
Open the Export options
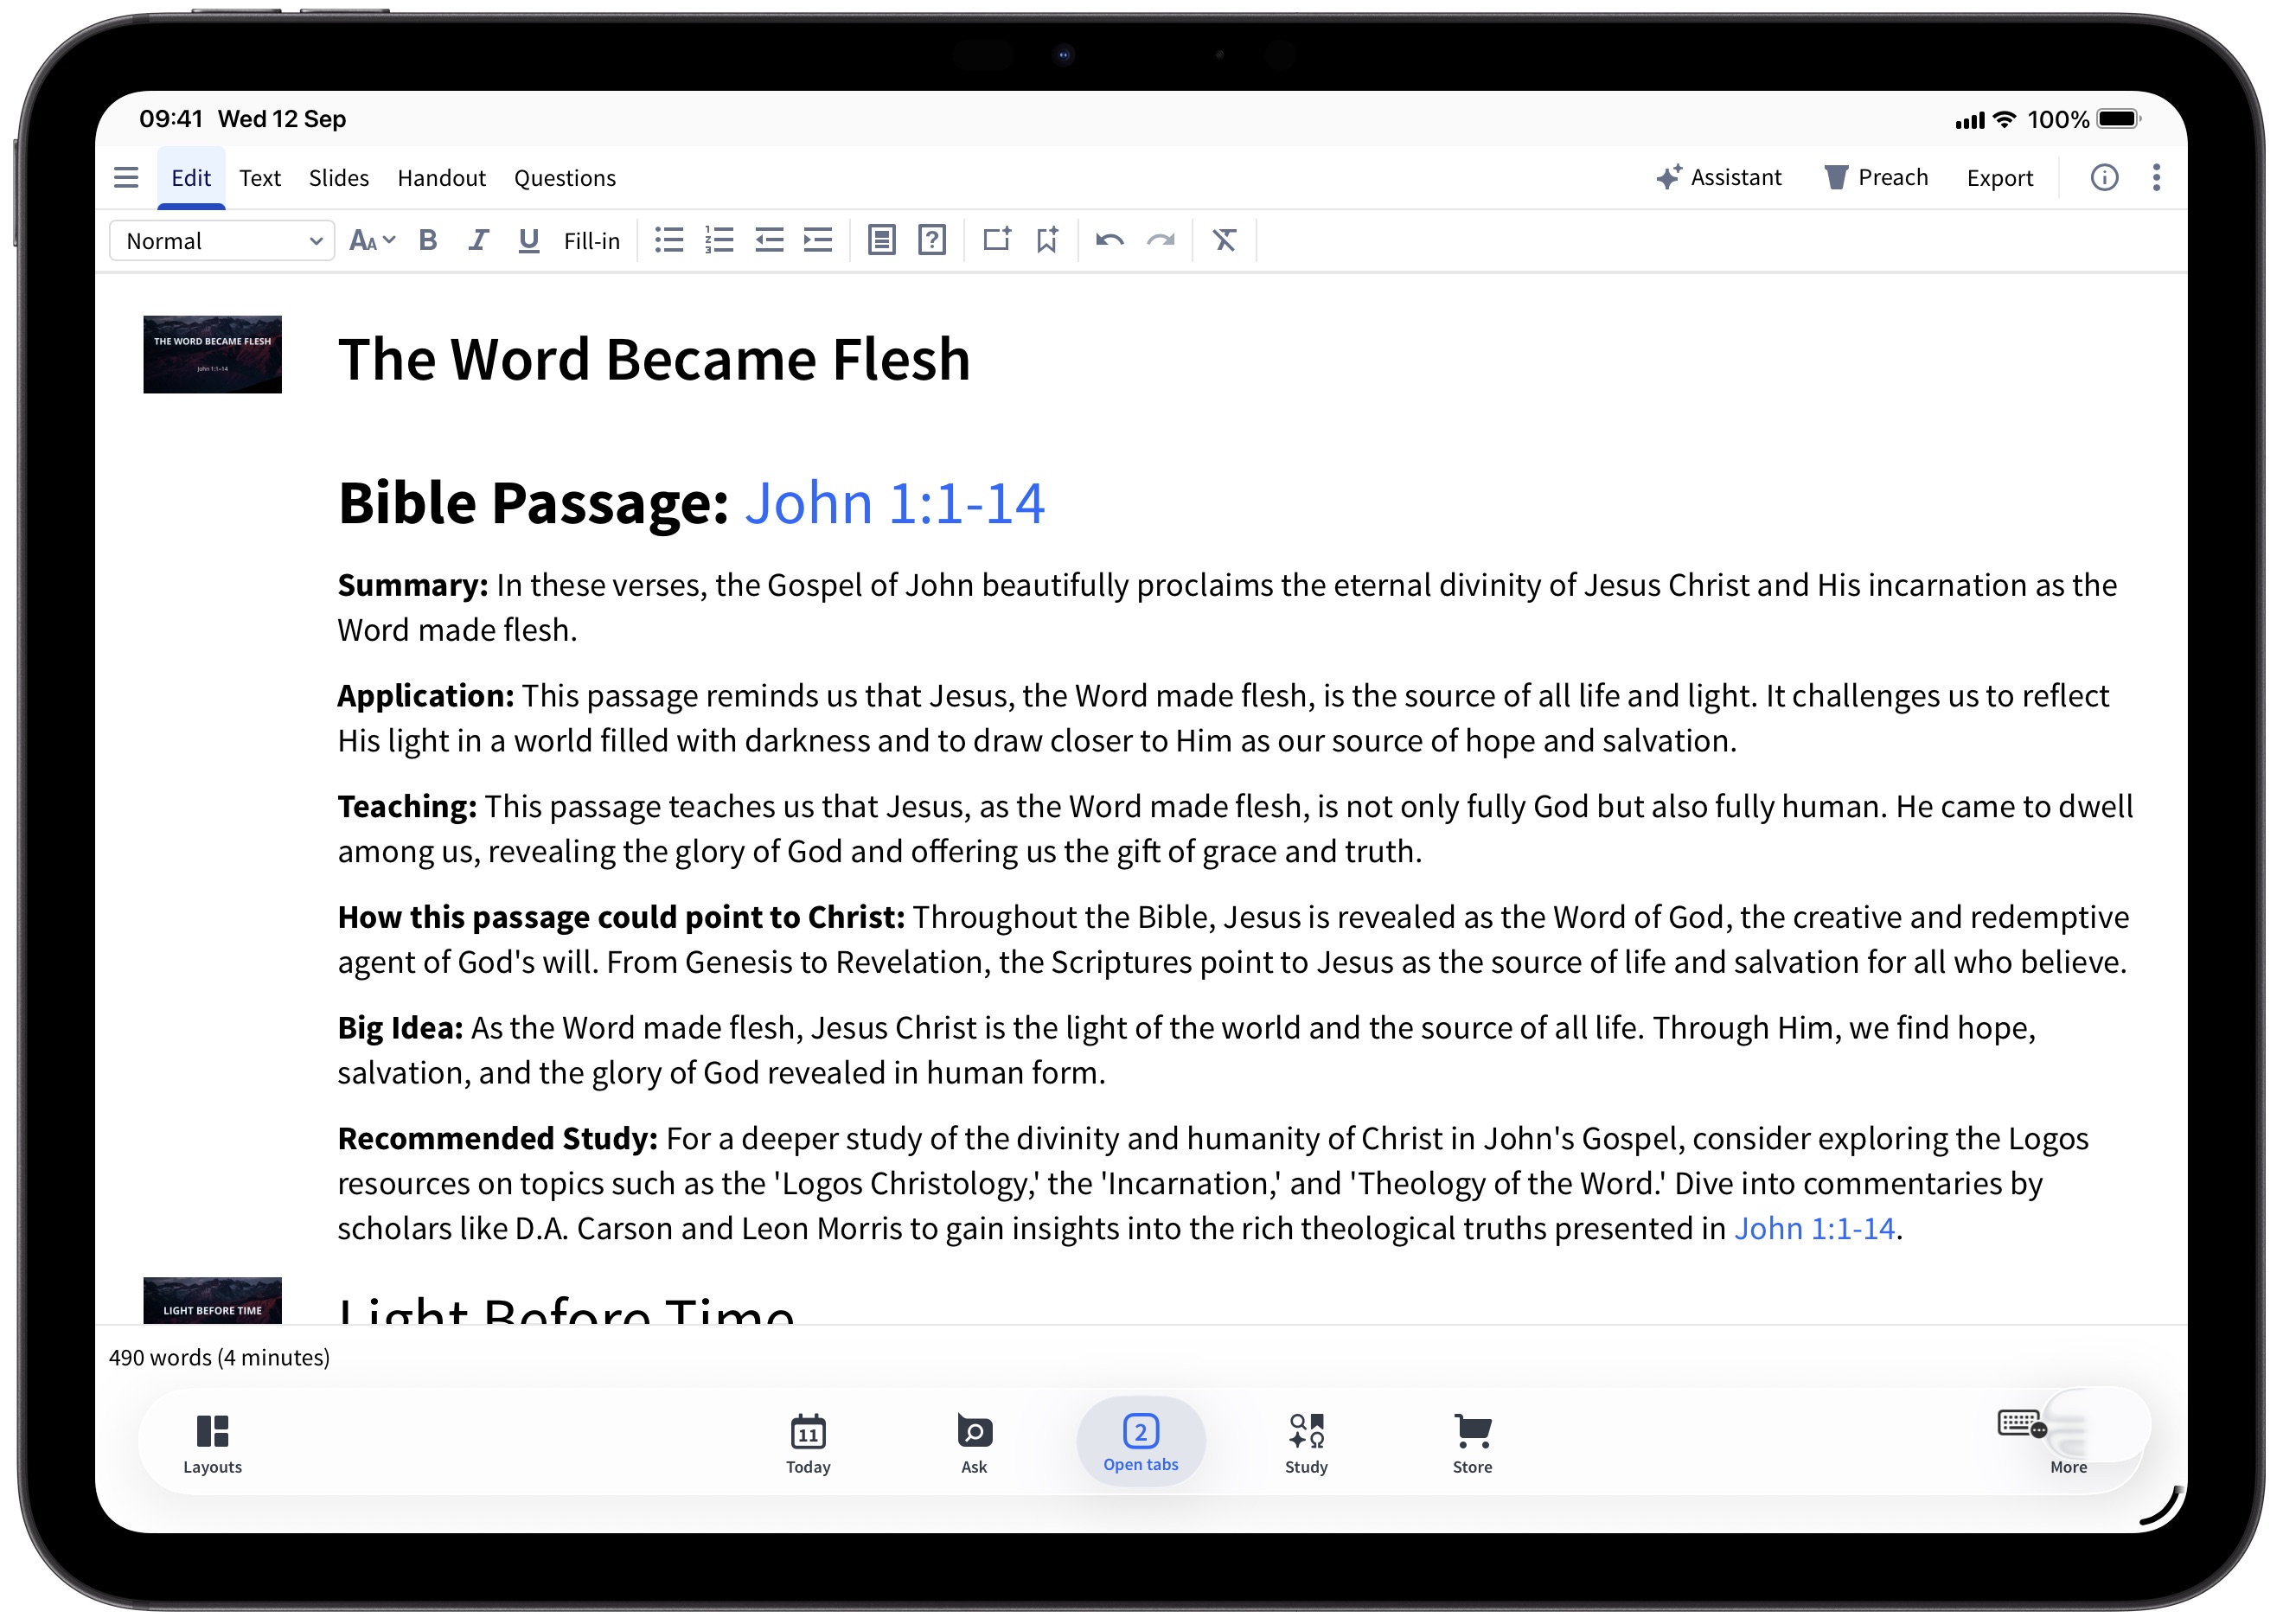(x=2001, y=178)
